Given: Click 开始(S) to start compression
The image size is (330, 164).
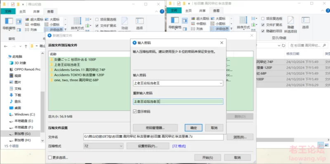Looking at the screenshot, I should (x=207, y=157).
